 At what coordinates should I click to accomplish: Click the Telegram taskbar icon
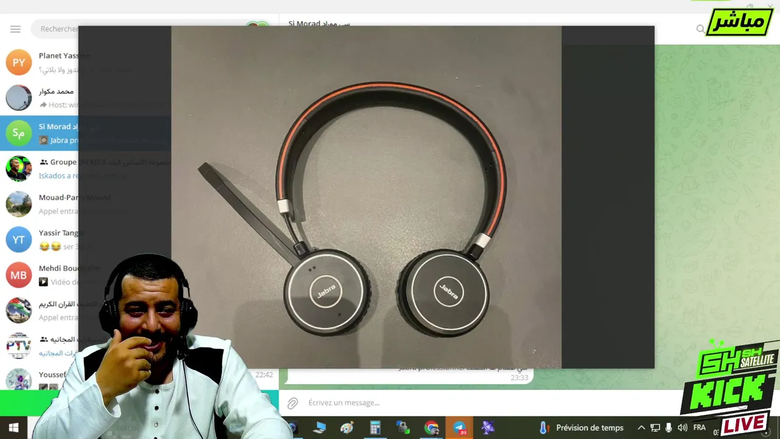pyautogui.click(x=459, y=428)
